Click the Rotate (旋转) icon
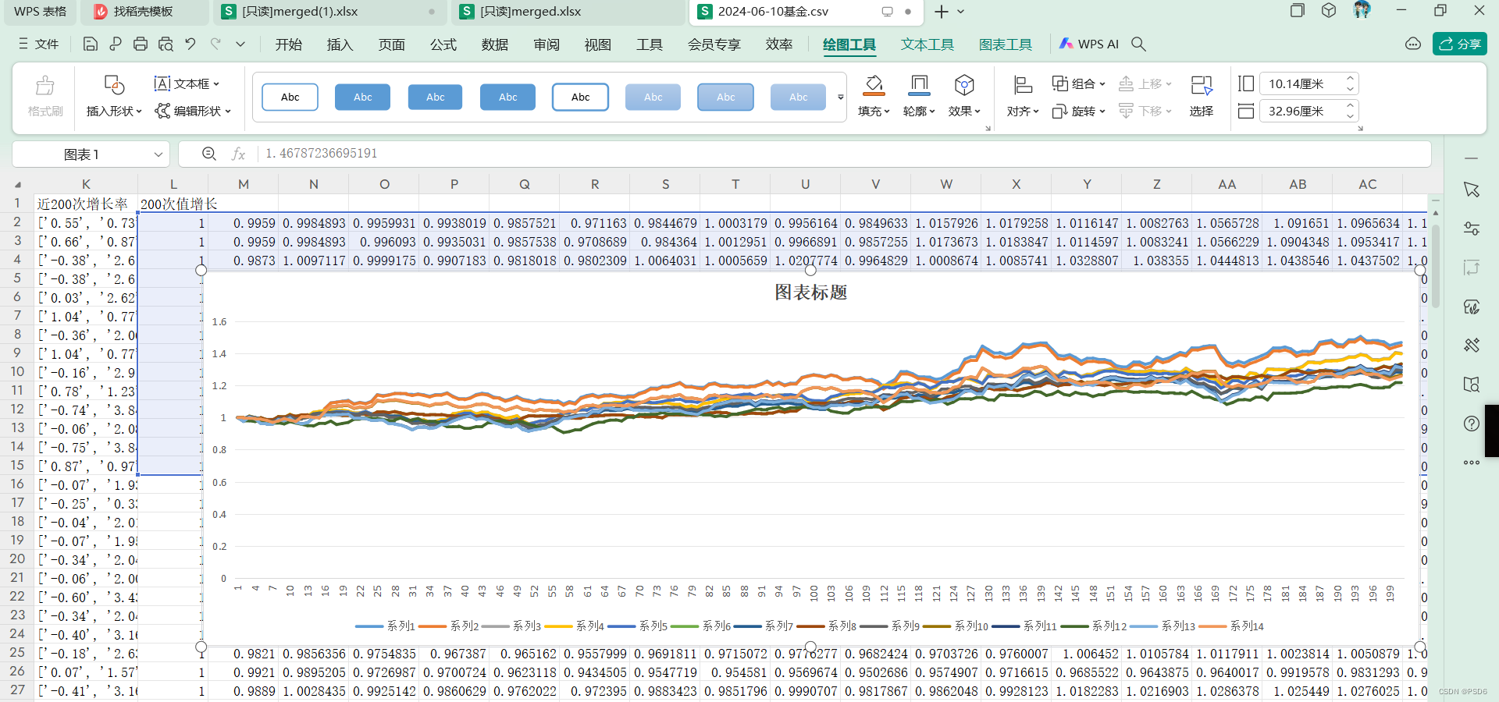 coord(1059,112)
